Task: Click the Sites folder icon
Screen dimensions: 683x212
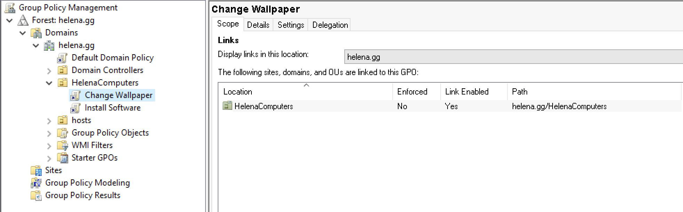Action: [x=36, y=170]
